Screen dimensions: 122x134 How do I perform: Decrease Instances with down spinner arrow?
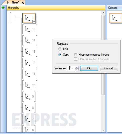[x=77, y=69]
